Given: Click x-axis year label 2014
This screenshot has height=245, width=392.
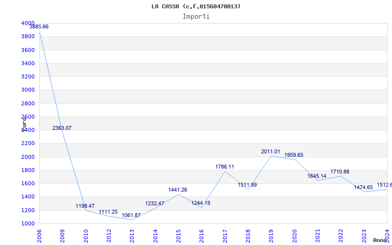Looking at the screenshot, I should tap(155, 236).
